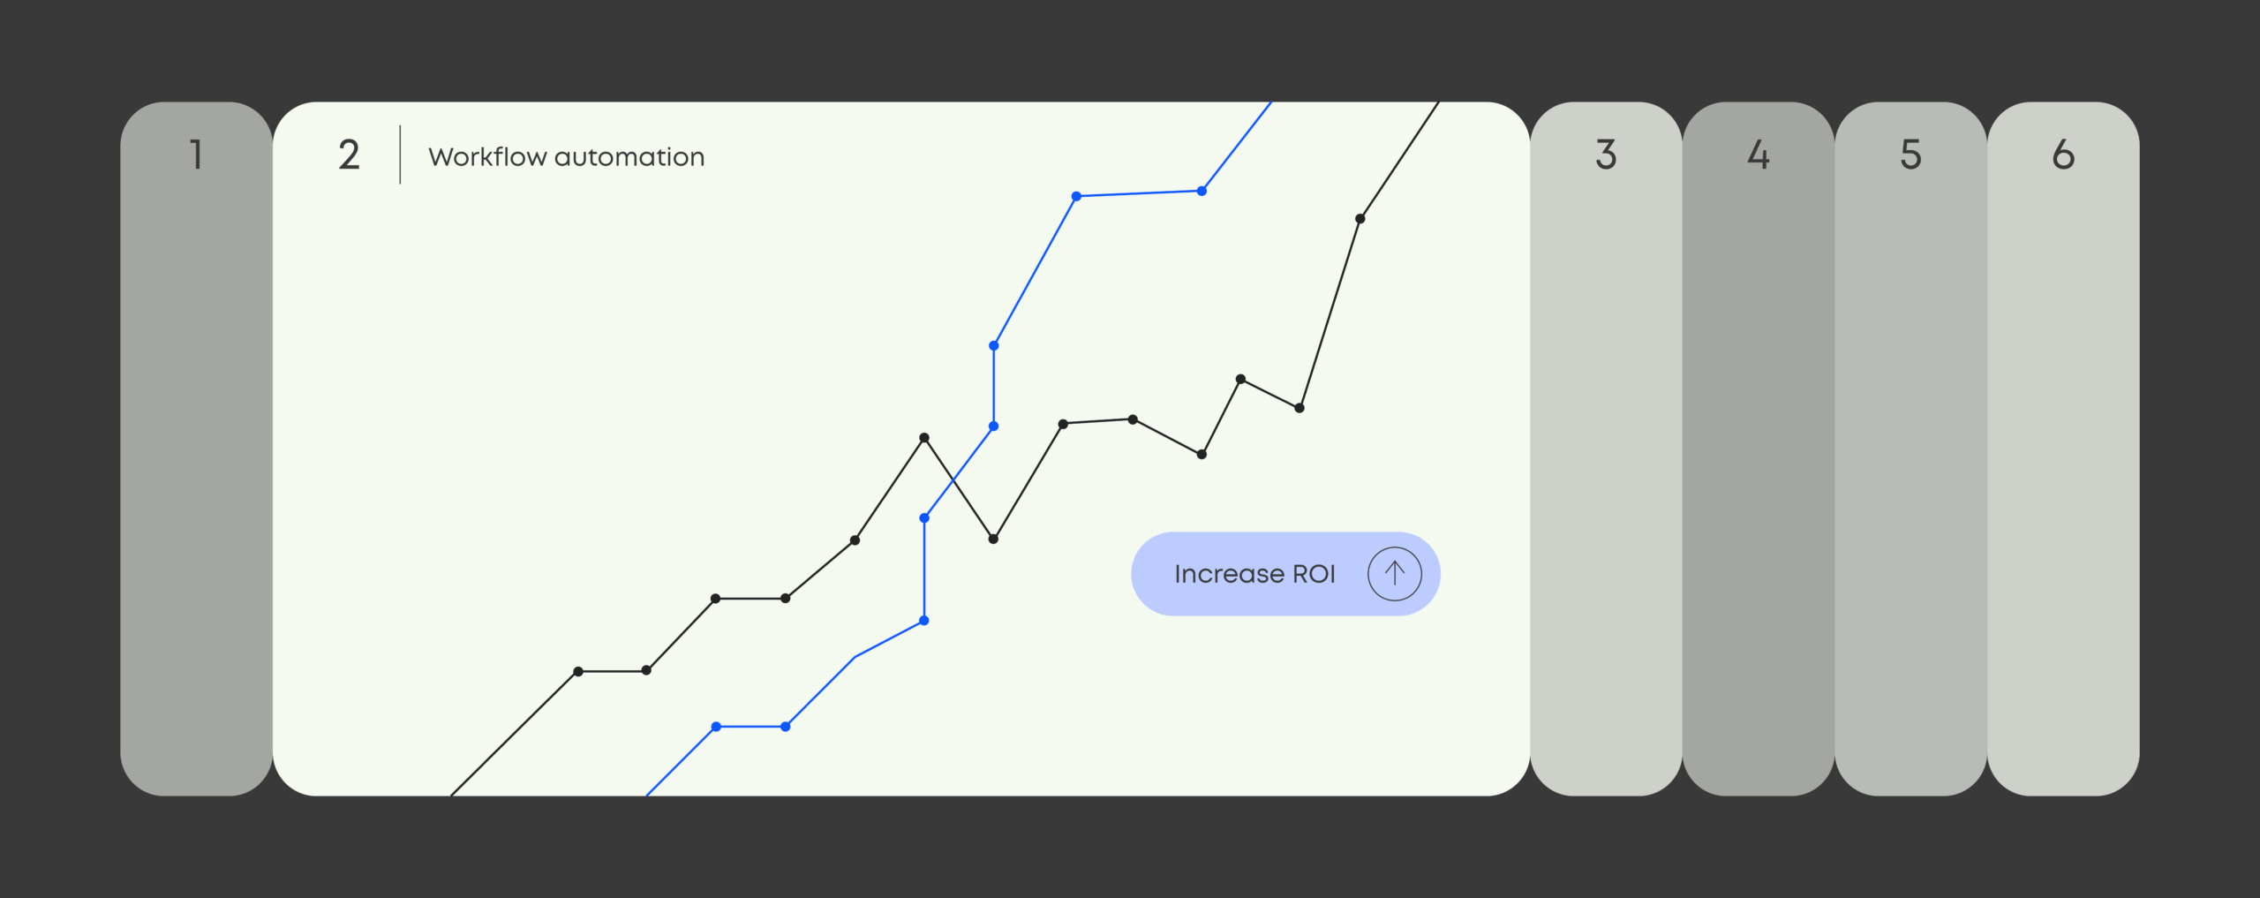Open accordion card number 6
Image resolution: width=2260 pixels, height=898 pixels.
pyautogui.click(x=2063, y=449)
